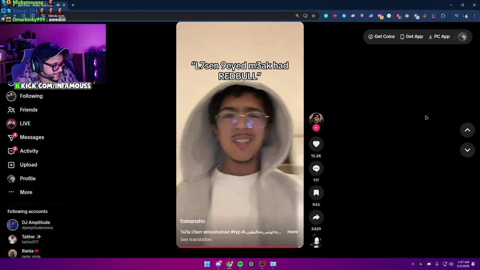
Task: Share the video with the arrow icon
Action: click(316, 217)
